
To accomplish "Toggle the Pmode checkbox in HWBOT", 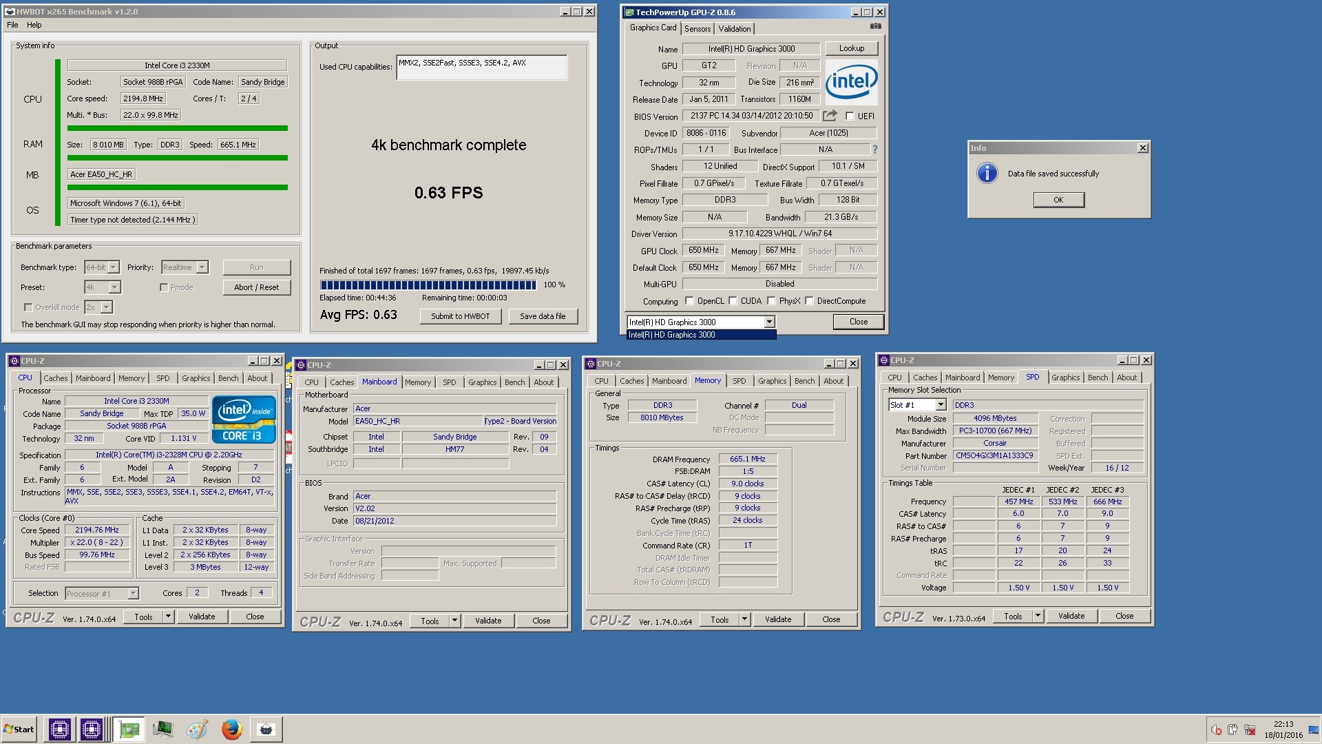I will tap(164, 287).
